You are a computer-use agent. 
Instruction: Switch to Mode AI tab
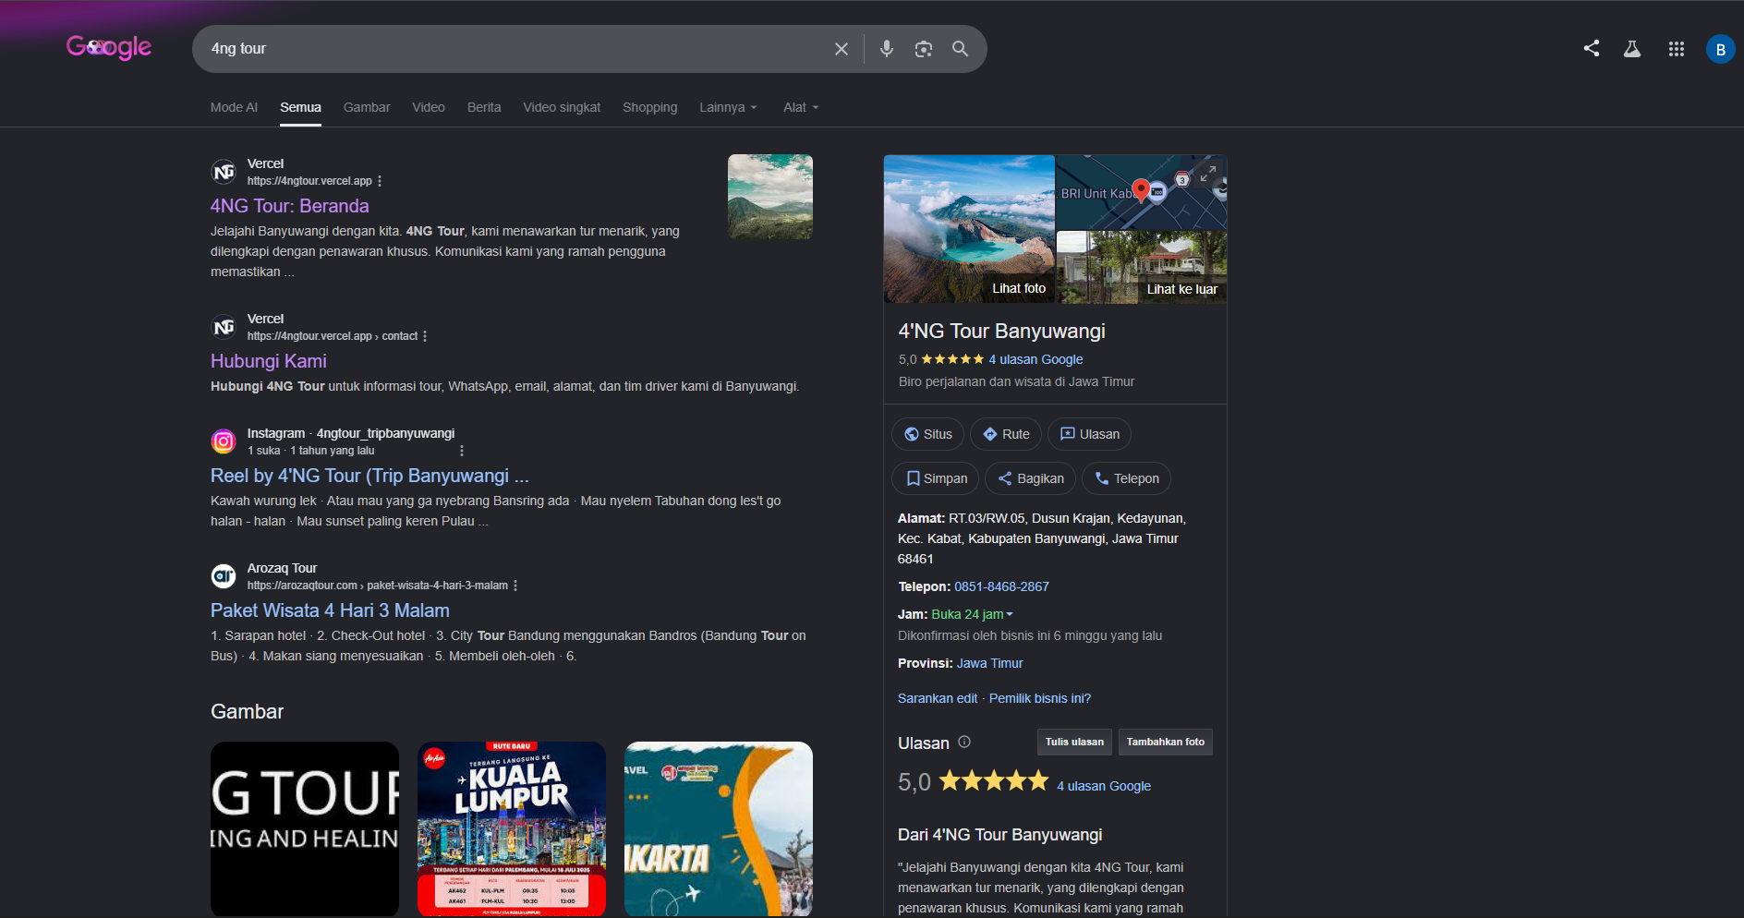point(234,107)
